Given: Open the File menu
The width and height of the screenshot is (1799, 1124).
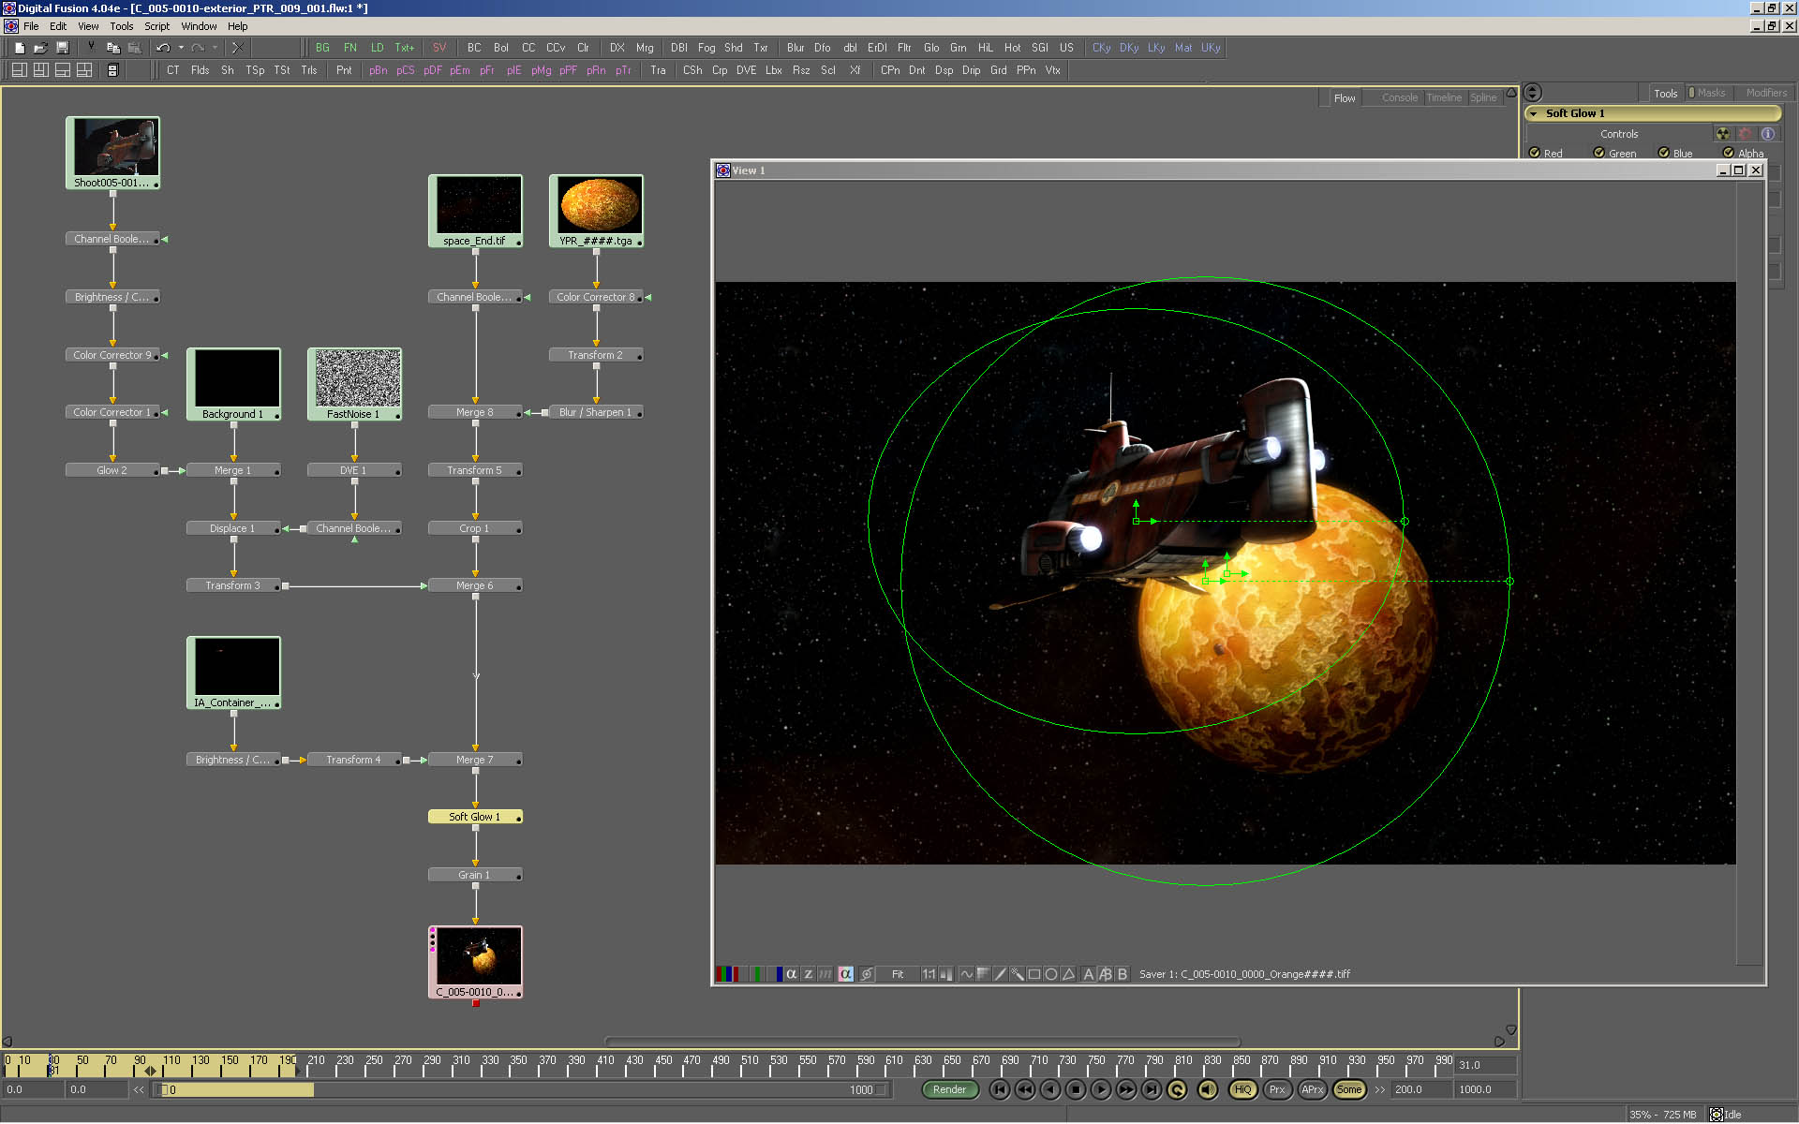Looking at the screenshot, I should [x=31, y=26].
